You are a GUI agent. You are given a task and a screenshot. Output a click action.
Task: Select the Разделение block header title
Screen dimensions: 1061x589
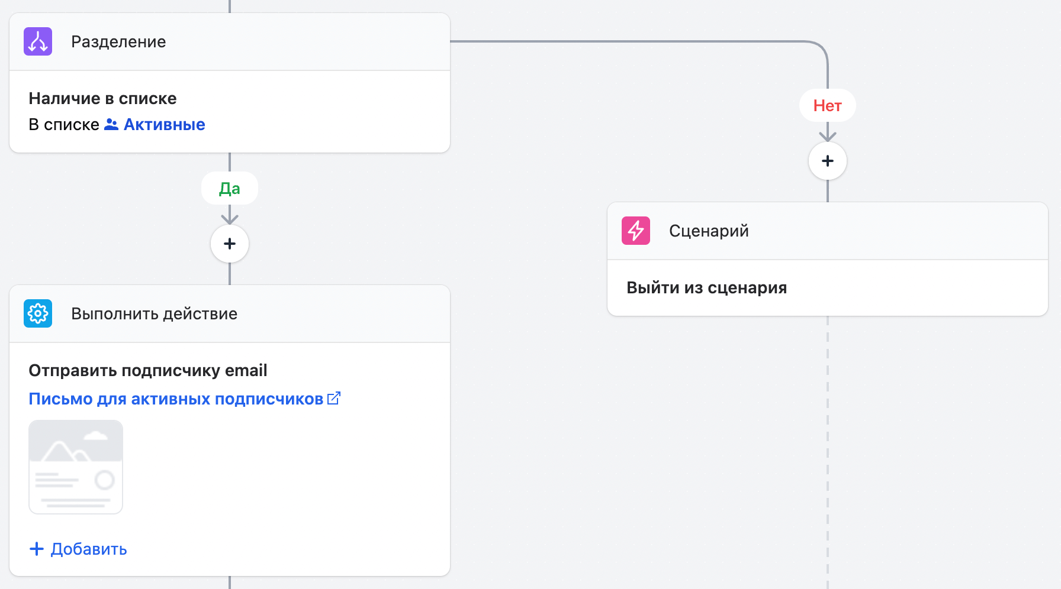pos(118,41)
